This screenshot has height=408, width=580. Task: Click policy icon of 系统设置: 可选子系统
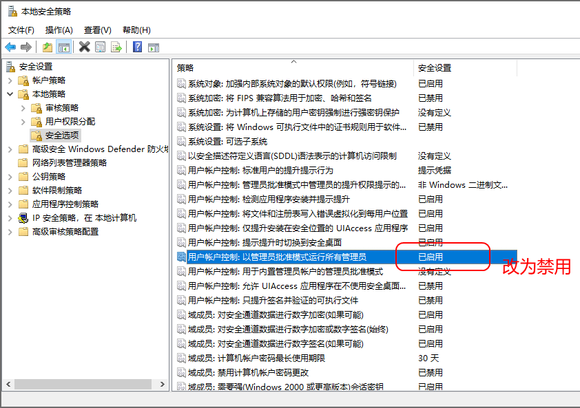click(181, 142)
